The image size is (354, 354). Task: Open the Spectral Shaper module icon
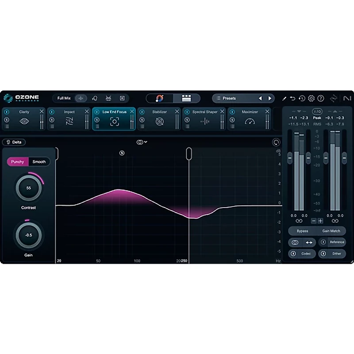[205, 121]
